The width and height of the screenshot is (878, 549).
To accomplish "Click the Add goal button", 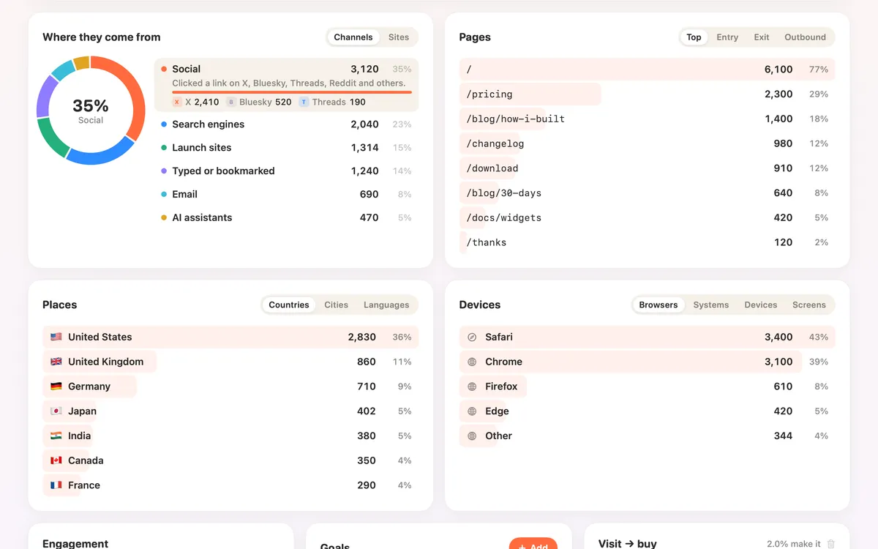I will point(533,544).
